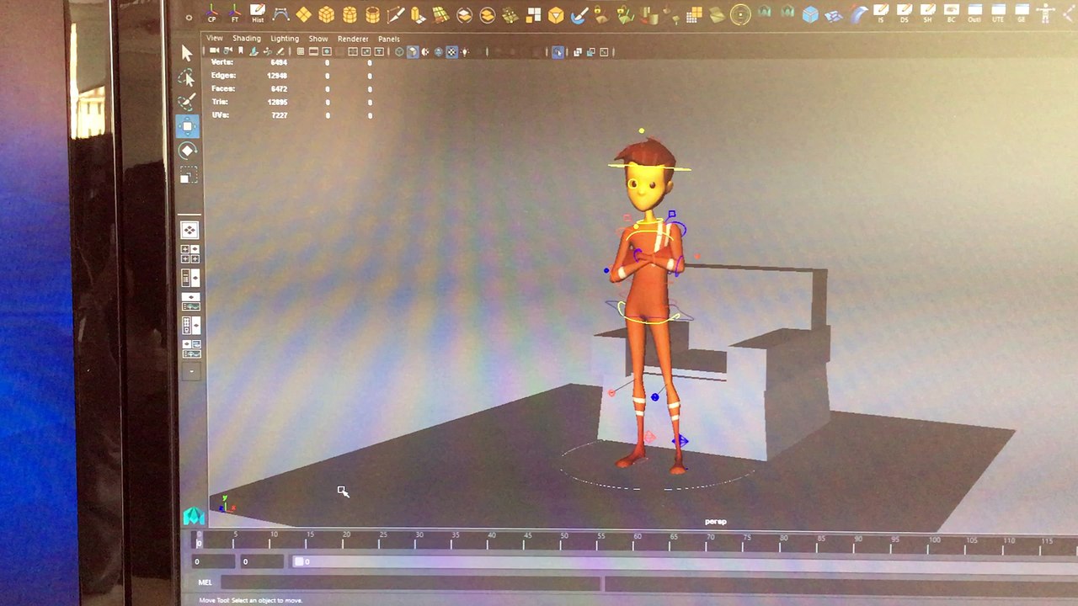Switch to single pane layout
This screenshot has height=606, width=1078.
[189, 230]
